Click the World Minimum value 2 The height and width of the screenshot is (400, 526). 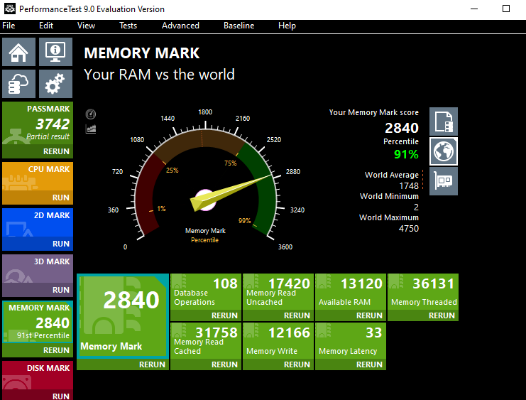pos(416,207)
